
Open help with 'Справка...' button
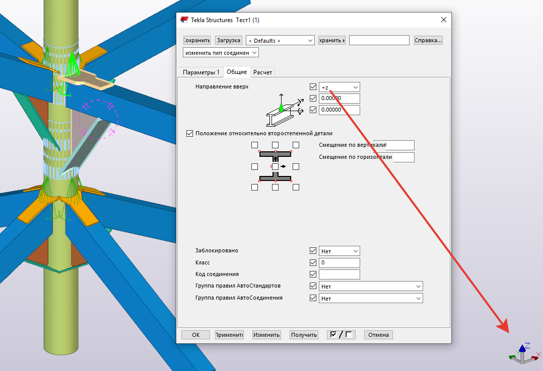coord(428,40)
